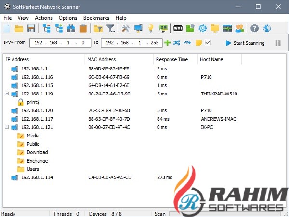
Task: Collapse the 192.168.1.121 node
Action: (7, 127)
